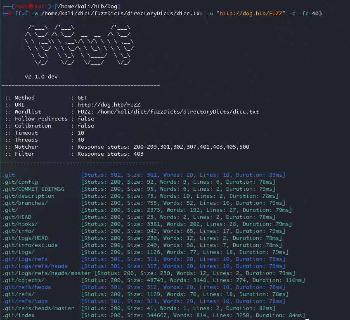The width and height of the screenshot is (350, 320).
Task: Click the .git/objects/ directory result
Action: (23, 280)
